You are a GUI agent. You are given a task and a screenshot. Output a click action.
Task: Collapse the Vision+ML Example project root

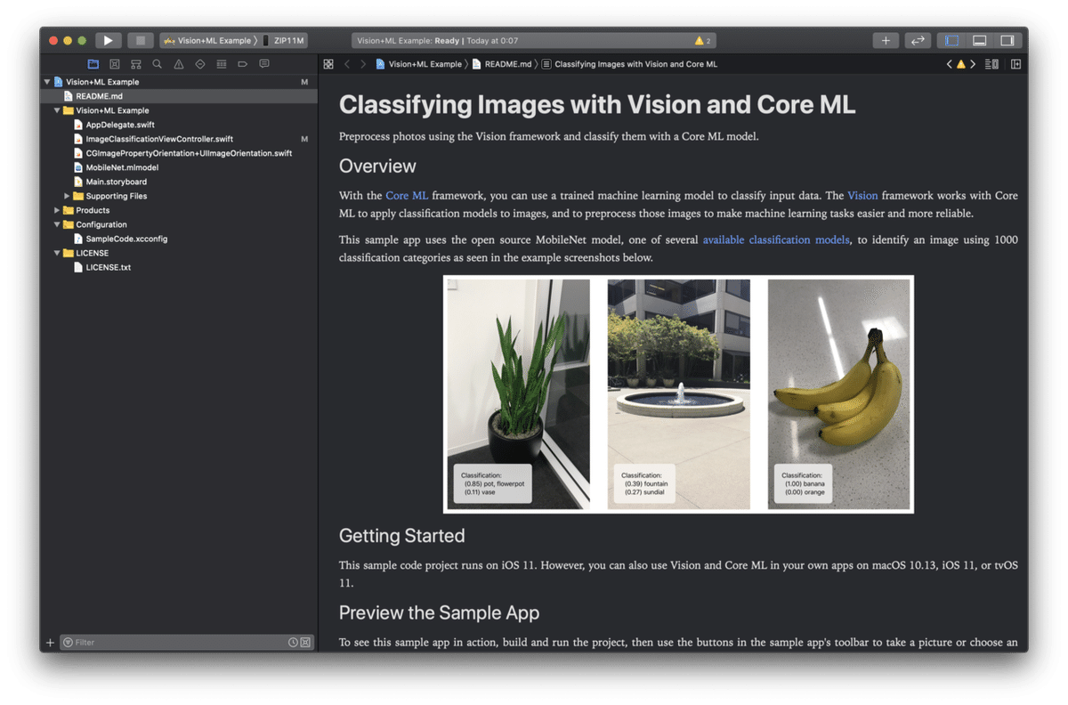coord(47,82)
